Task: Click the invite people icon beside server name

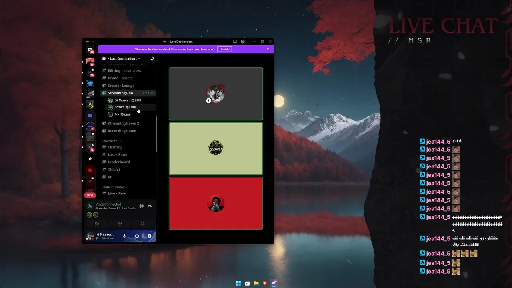Action: click(152, 58)
